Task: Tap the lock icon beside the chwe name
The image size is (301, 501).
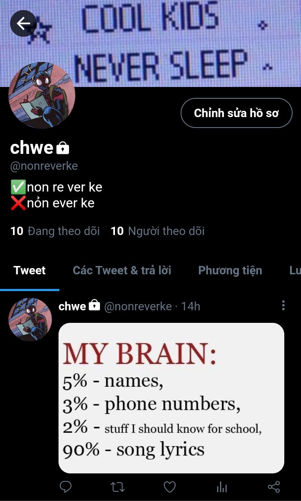Action: point(63,148)
